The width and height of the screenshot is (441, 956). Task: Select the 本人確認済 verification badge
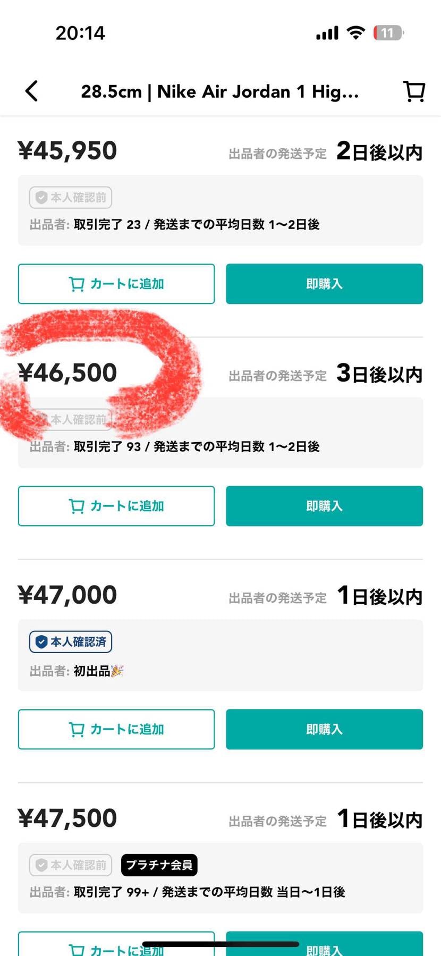pyautogui.click(x=70, y=641)
